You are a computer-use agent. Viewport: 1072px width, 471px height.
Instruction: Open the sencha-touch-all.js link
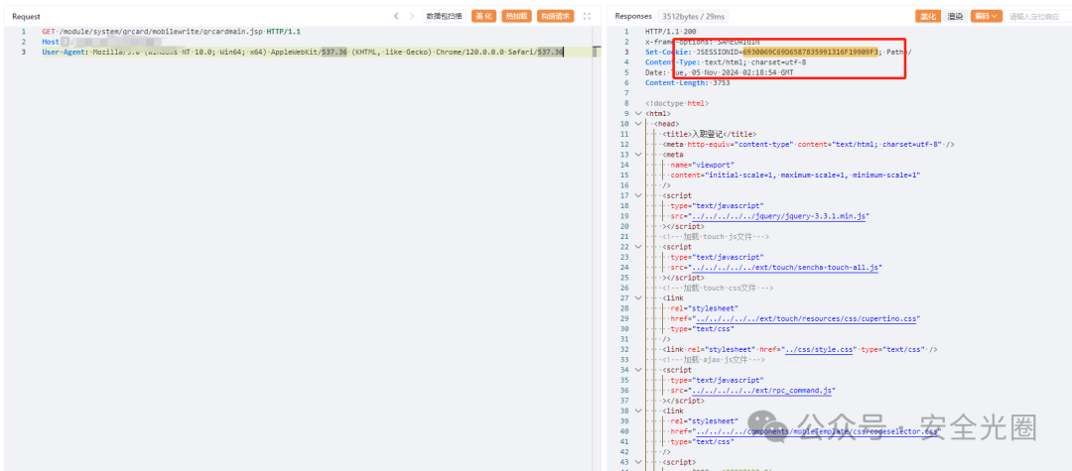point(786,267)
